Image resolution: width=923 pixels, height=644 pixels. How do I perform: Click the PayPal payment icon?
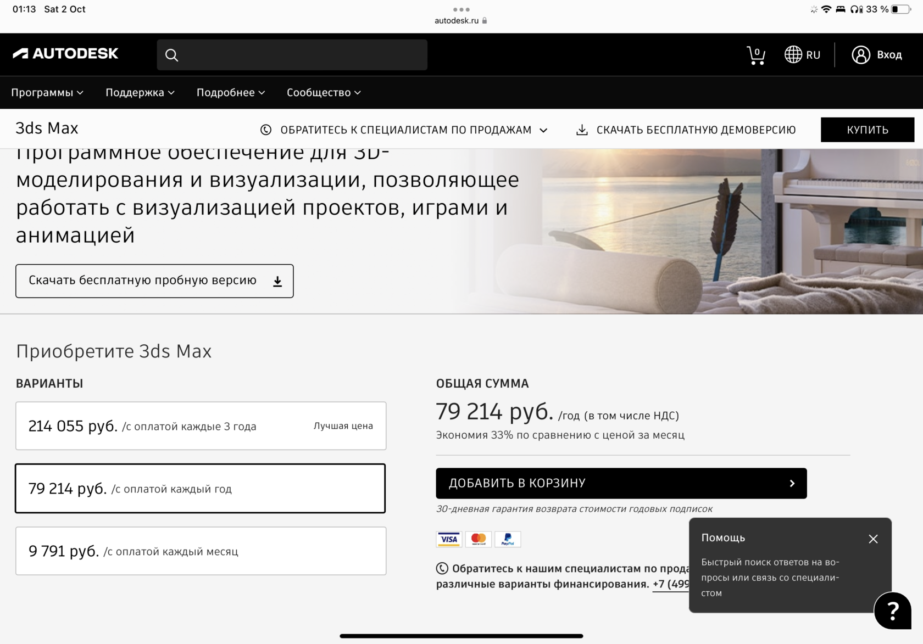point(508,539)
